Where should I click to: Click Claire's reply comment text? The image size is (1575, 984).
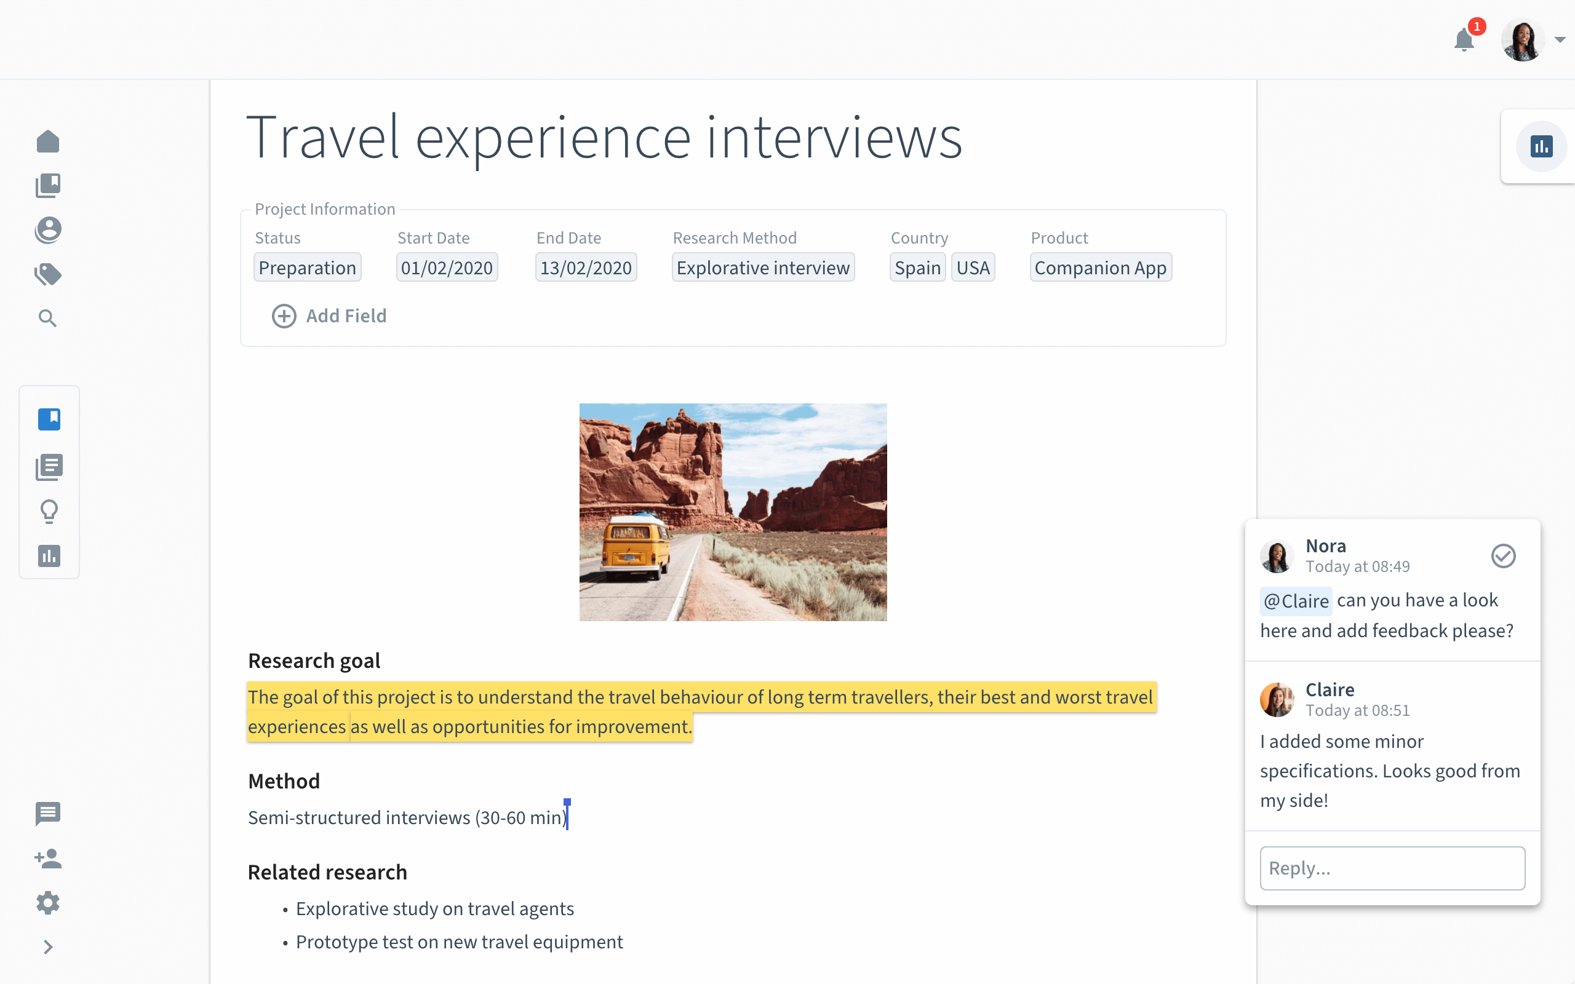[x=1390, y=771]
